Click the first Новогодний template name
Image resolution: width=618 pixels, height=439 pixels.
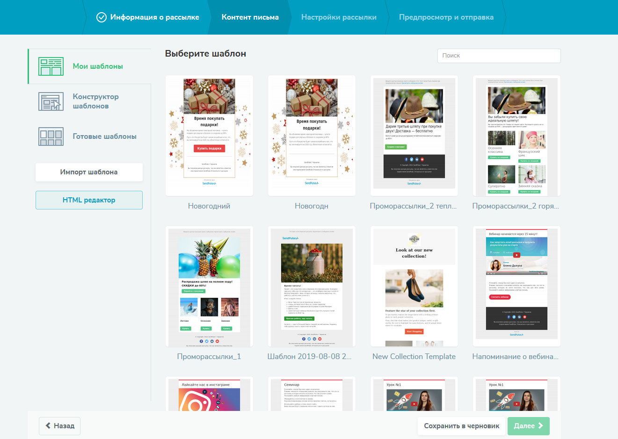pyautogui.click(x=209, y=206)
